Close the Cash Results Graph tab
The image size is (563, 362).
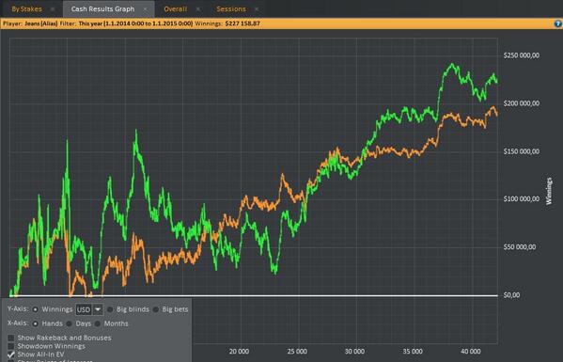(145, 9)
